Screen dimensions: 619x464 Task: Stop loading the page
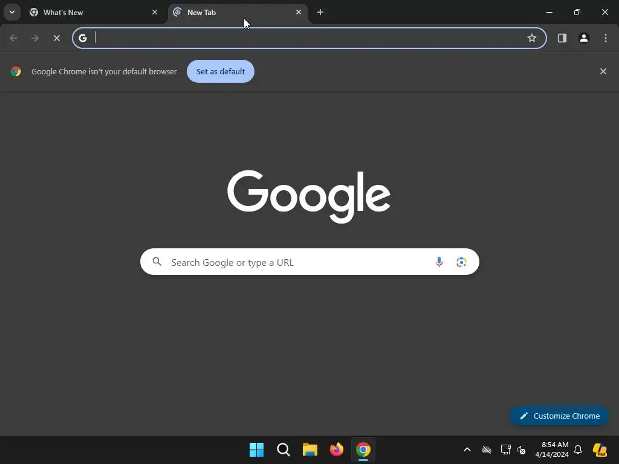point(57,38)
